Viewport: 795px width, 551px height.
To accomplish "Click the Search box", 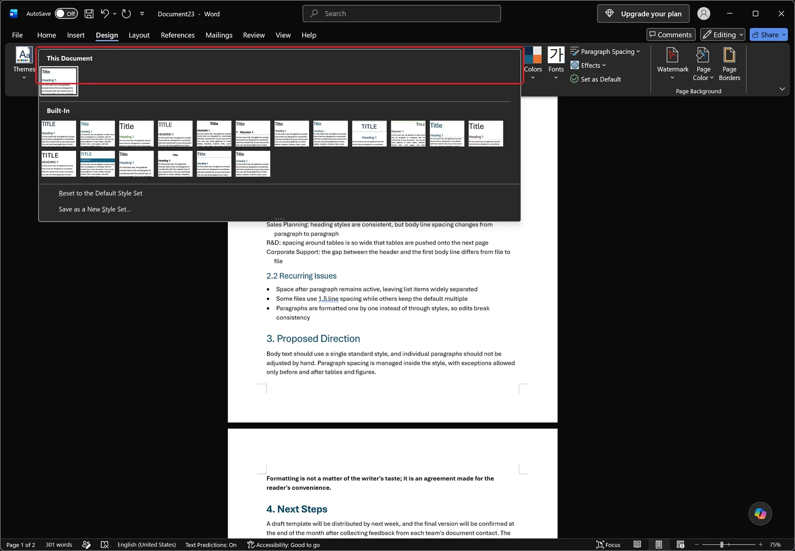I will coord(401,14).
